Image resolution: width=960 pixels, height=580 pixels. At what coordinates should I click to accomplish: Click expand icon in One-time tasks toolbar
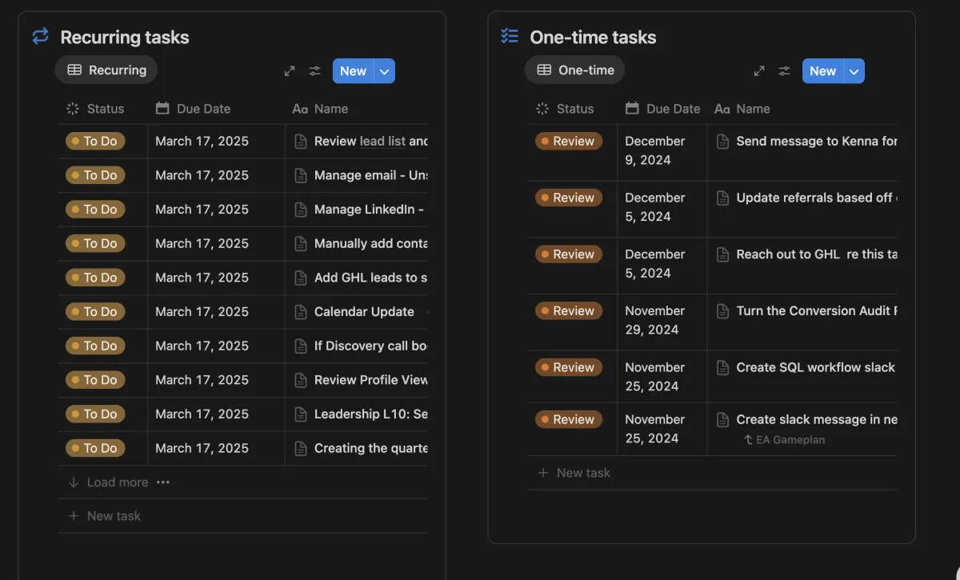(x=759, y=71)
